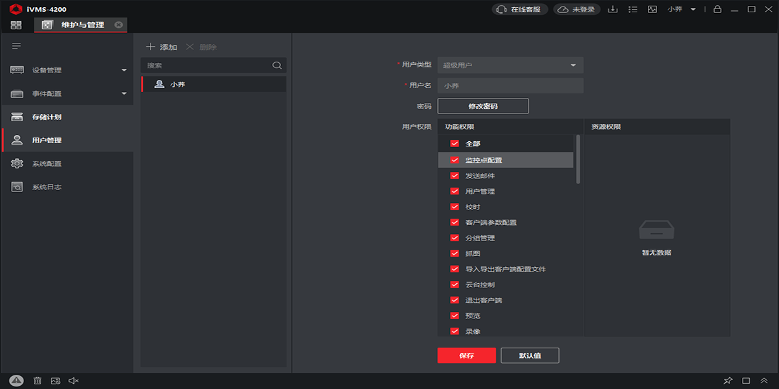Toggle the 客户端参数配置 checkbox
The image size is (779, 389).
[x=454, y=222]
